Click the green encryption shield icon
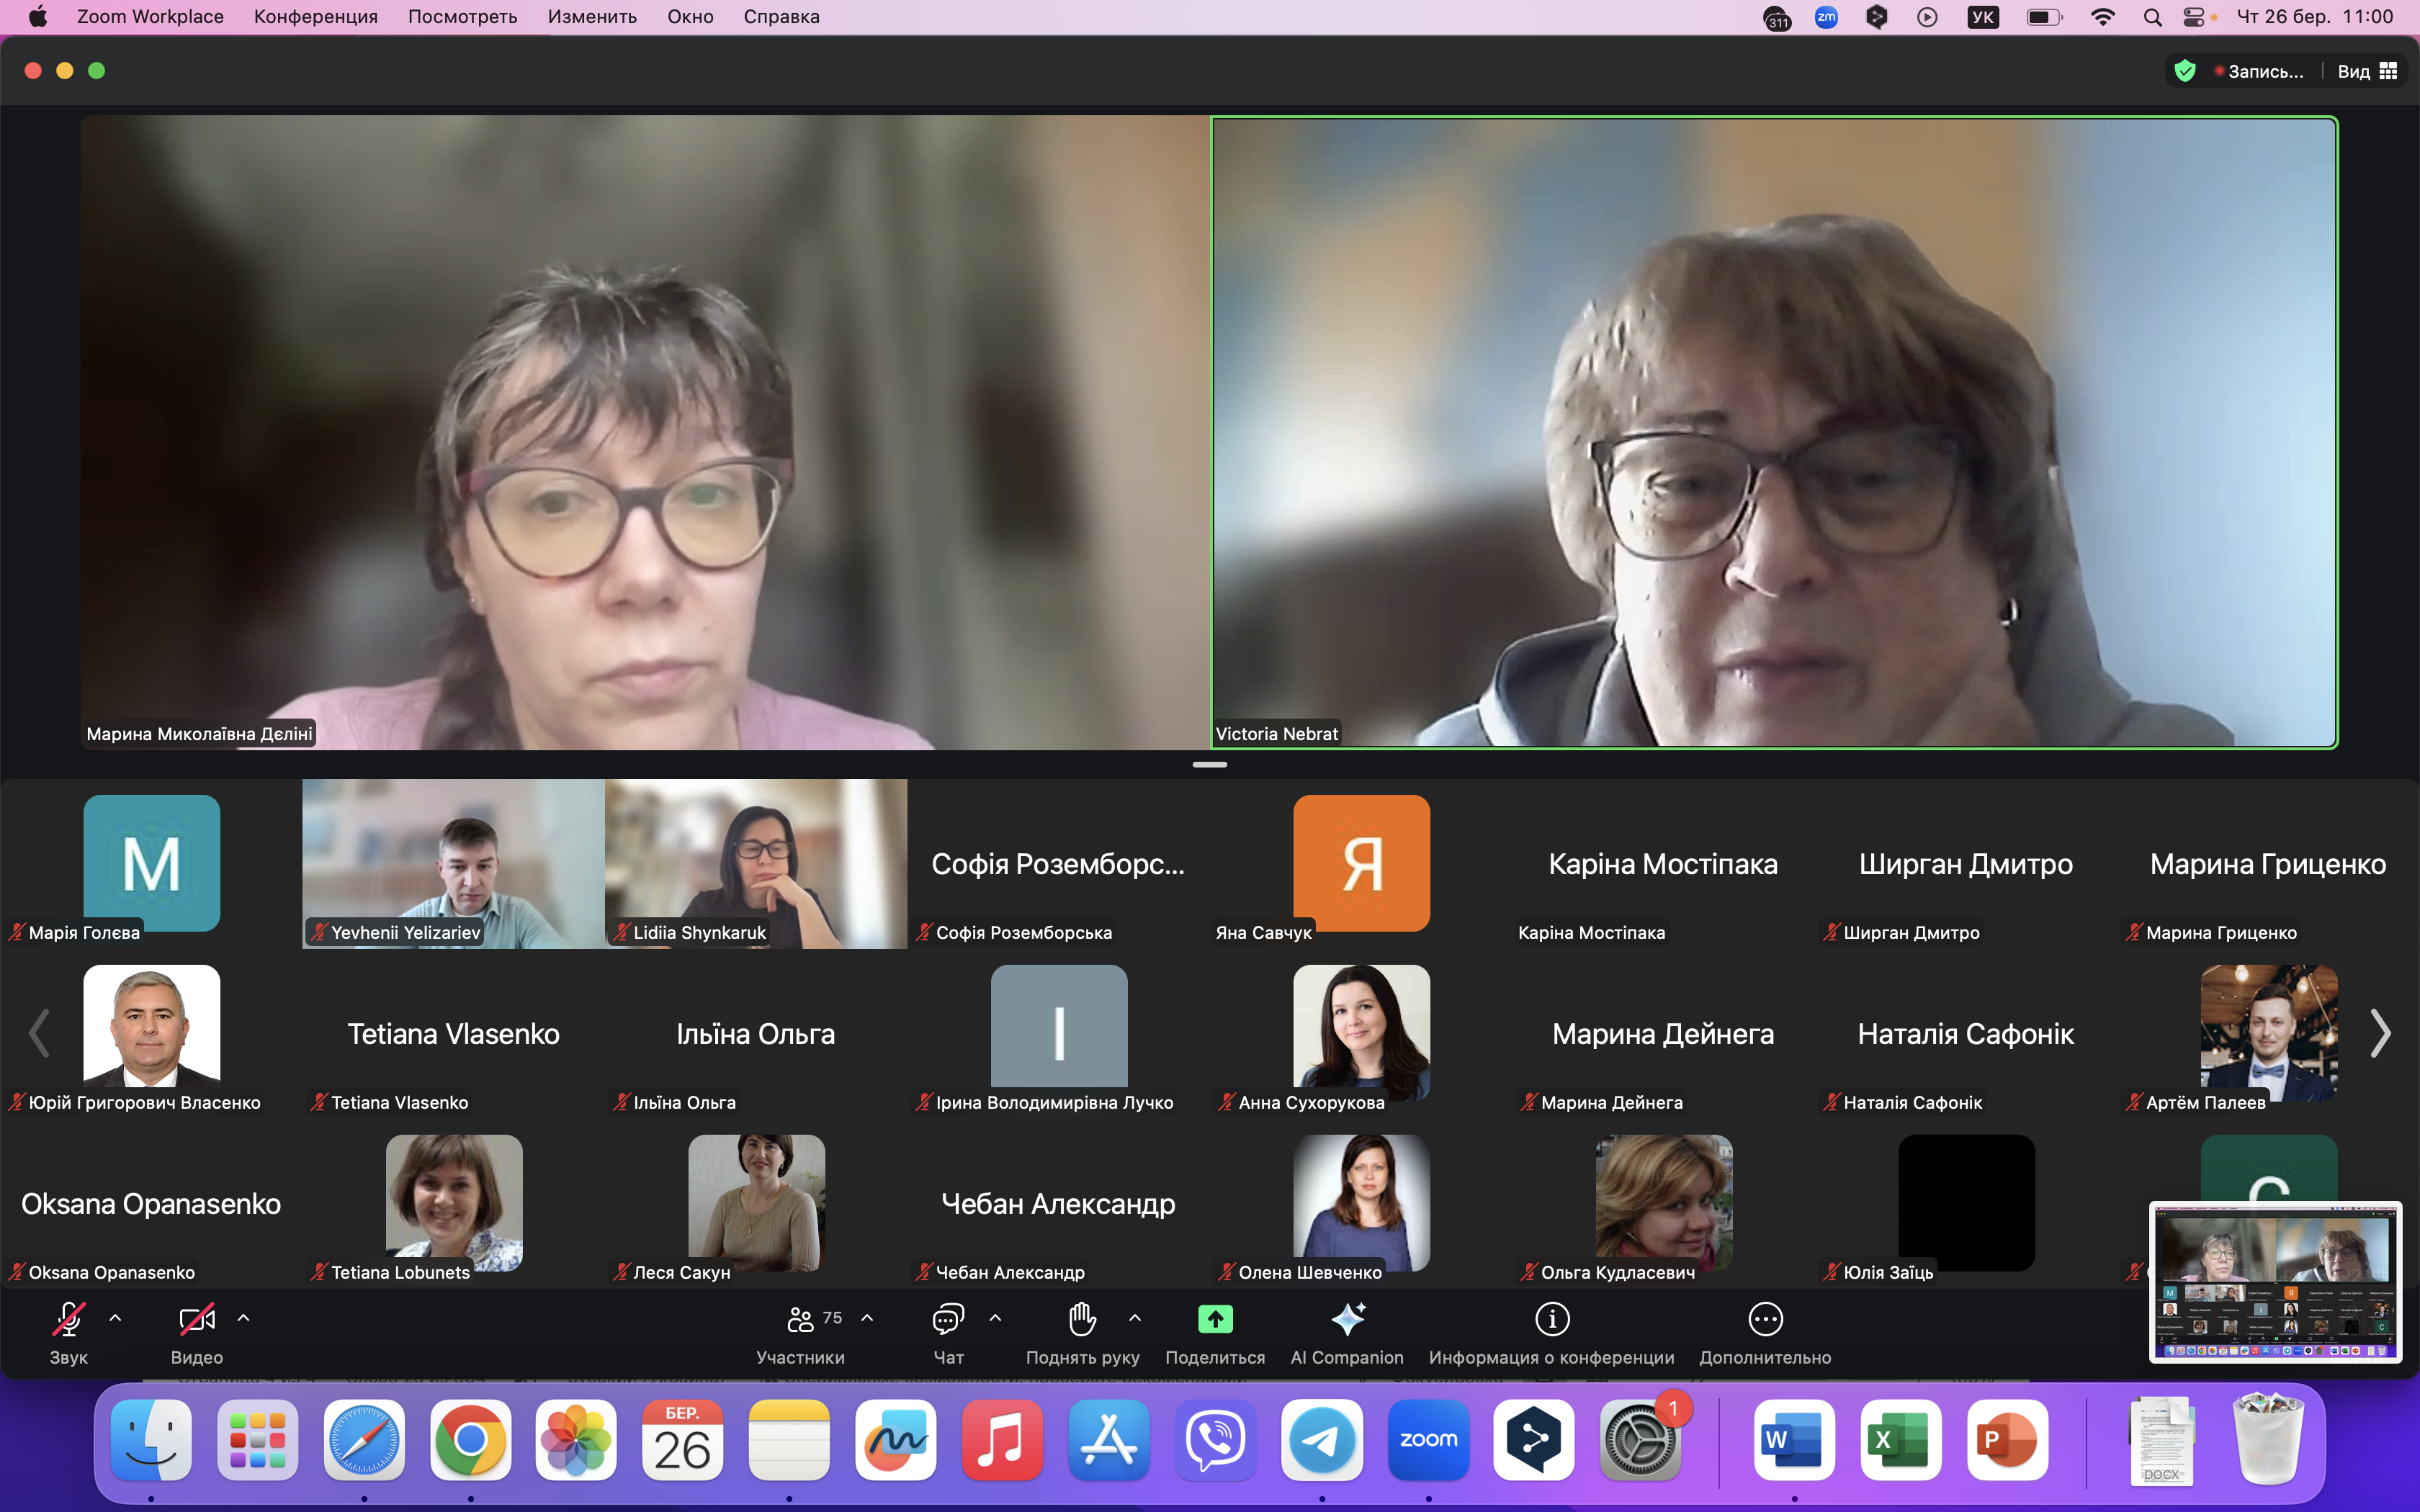2420x1512 pixels. coord(2185,71)
